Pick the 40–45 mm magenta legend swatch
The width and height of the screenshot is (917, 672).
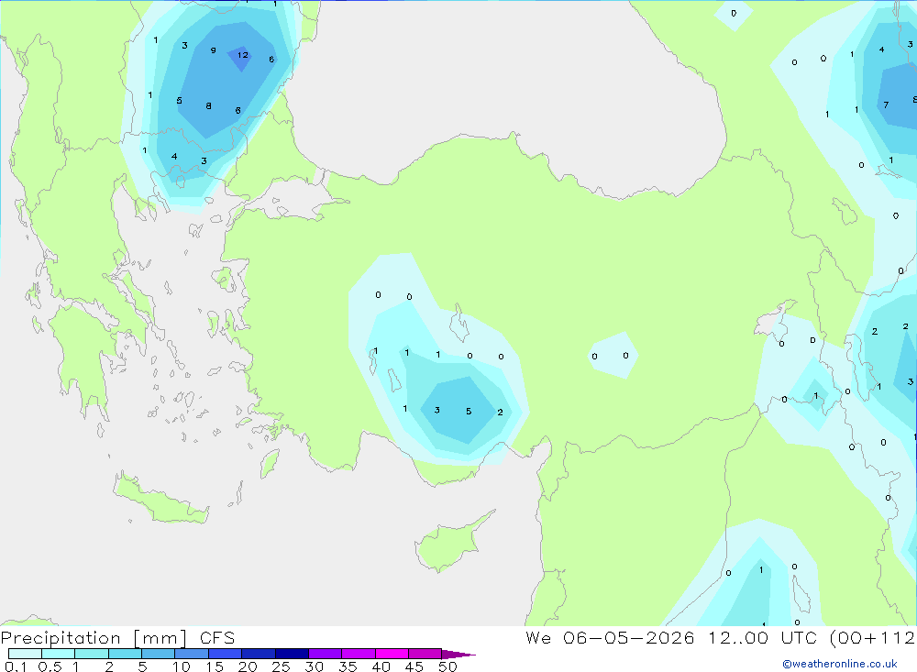392,654
